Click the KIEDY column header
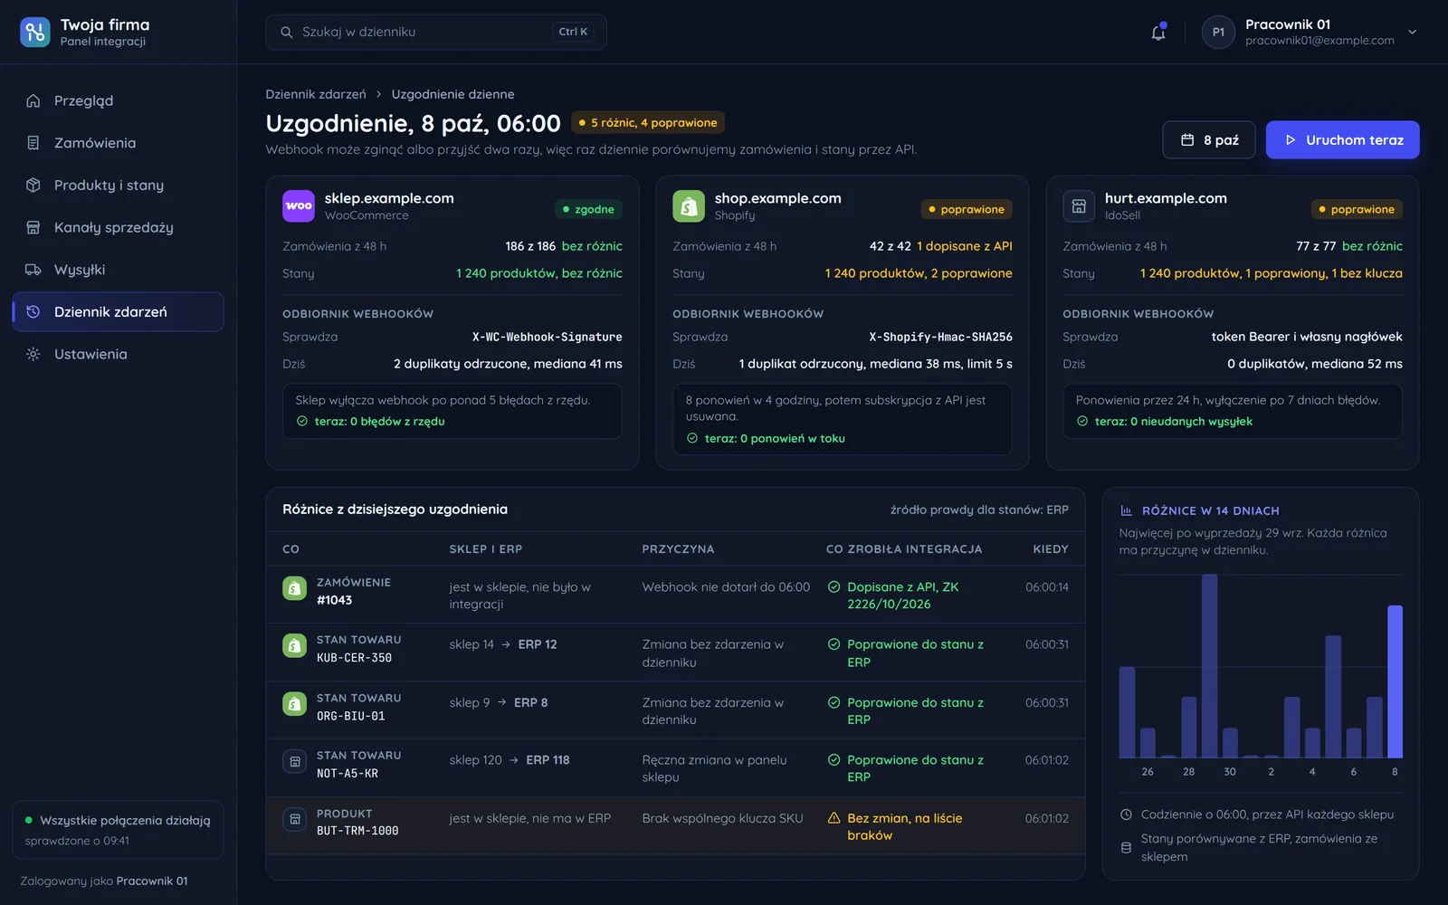This screenshot has height=905, width=1448. tap(1051, 549)
